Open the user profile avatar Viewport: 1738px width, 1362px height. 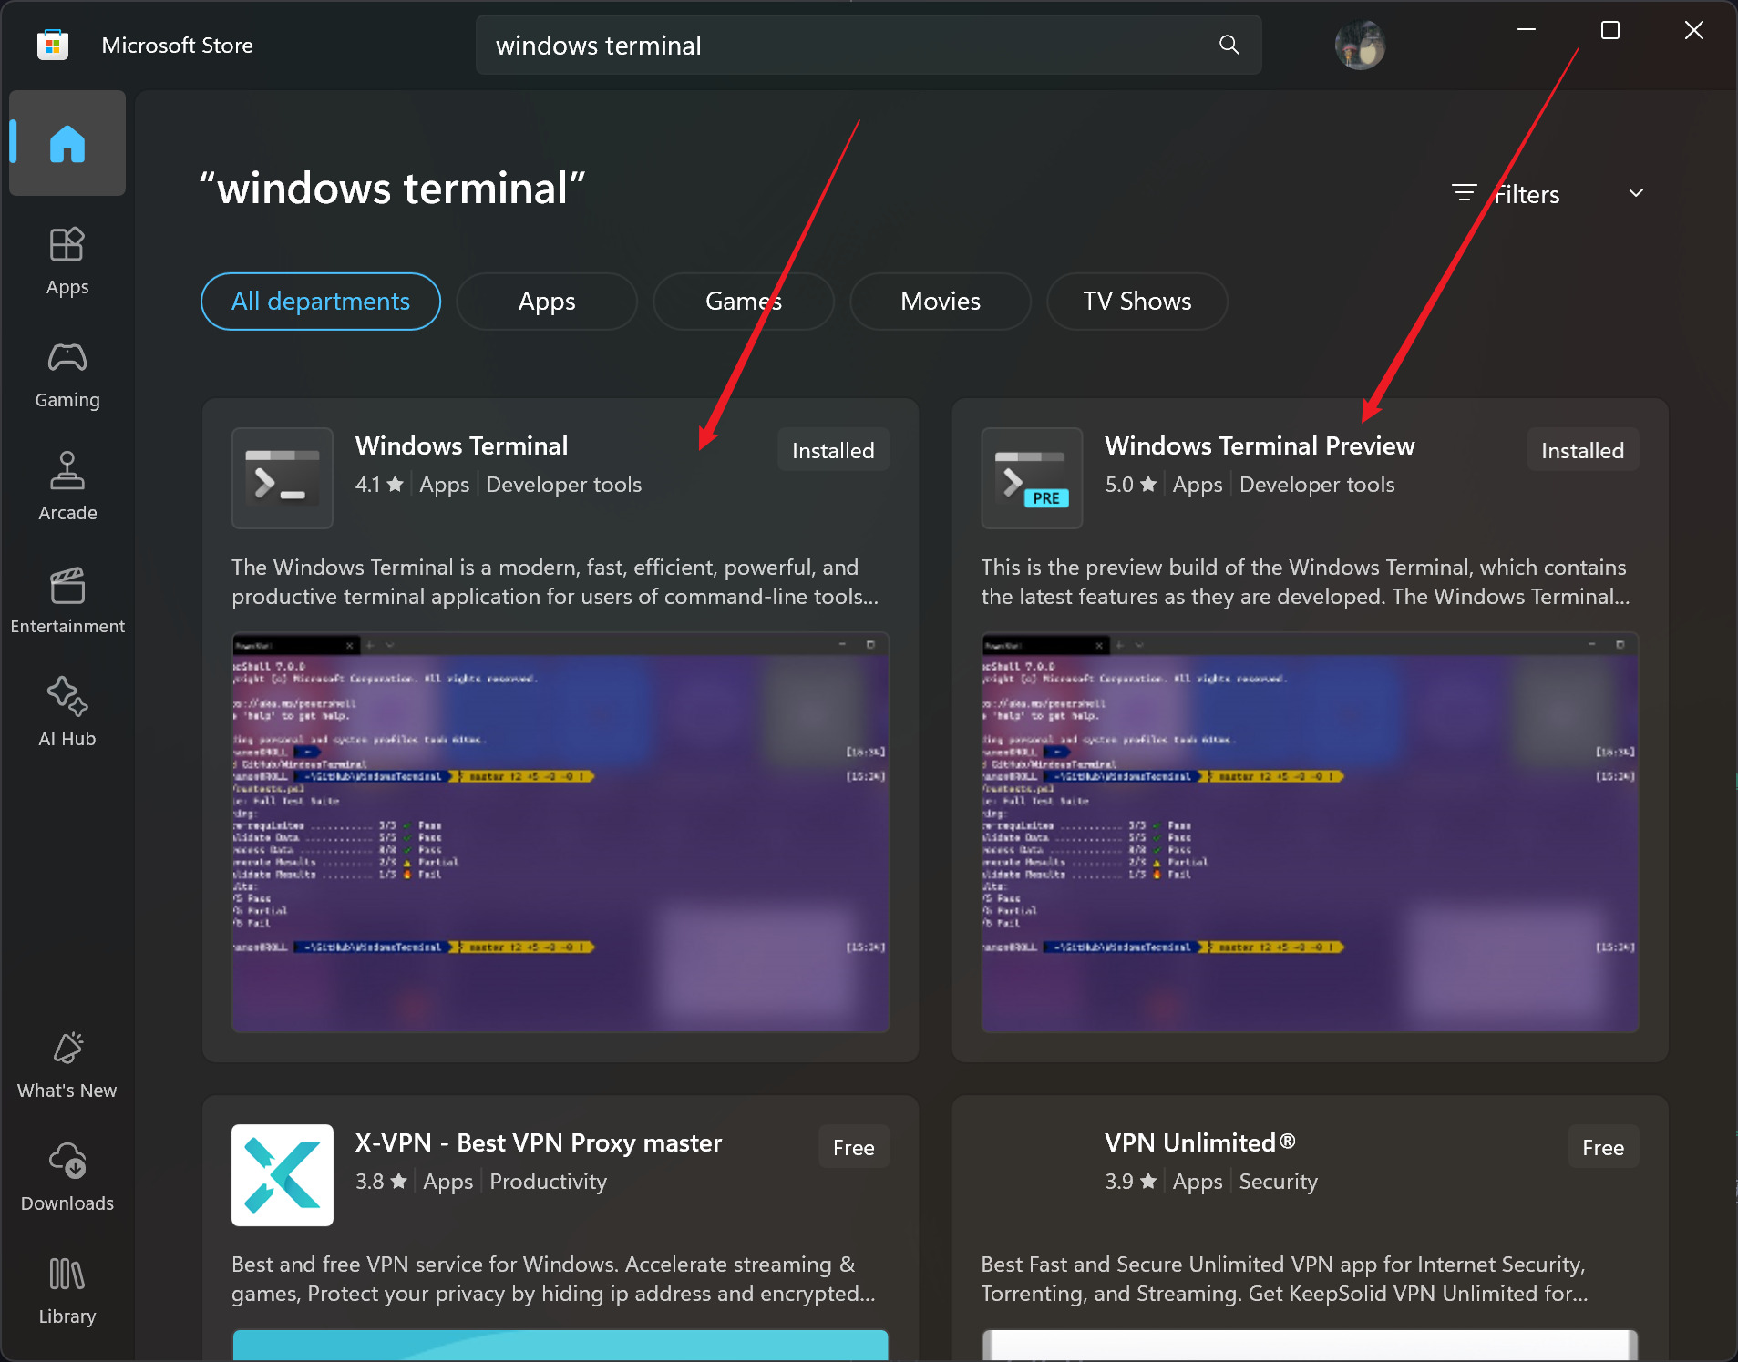[1360, 45]
